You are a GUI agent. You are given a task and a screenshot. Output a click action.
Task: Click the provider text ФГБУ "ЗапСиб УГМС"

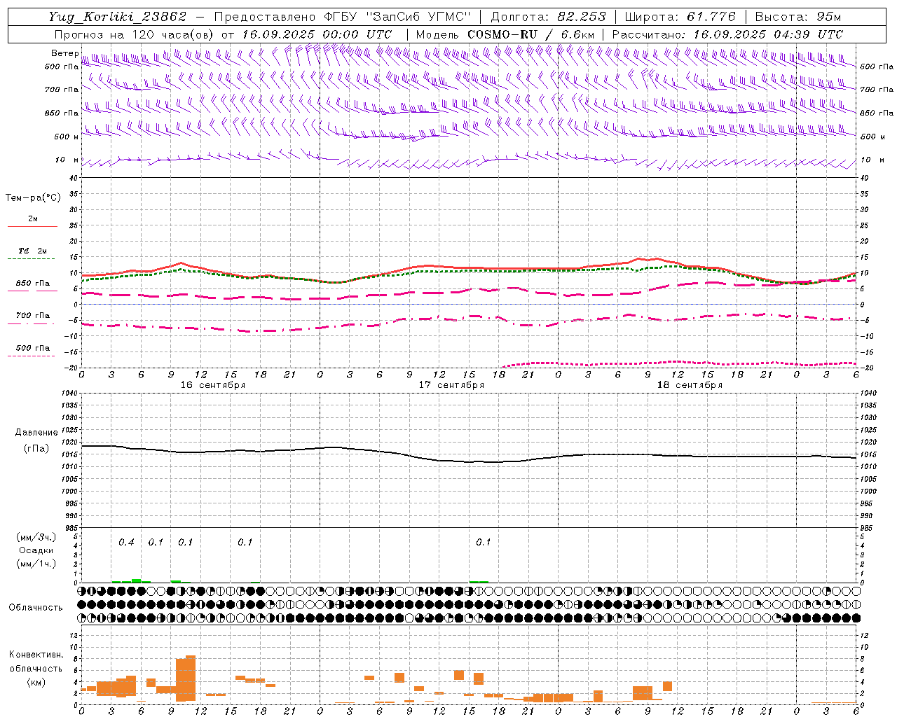[x=399, y=17]
